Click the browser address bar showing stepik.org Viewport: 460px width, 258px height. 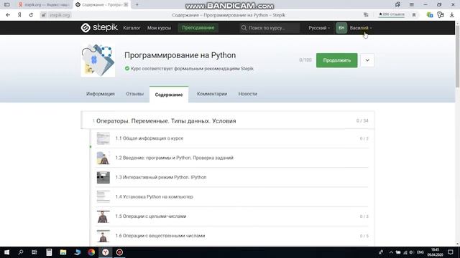tap(60, 15)
